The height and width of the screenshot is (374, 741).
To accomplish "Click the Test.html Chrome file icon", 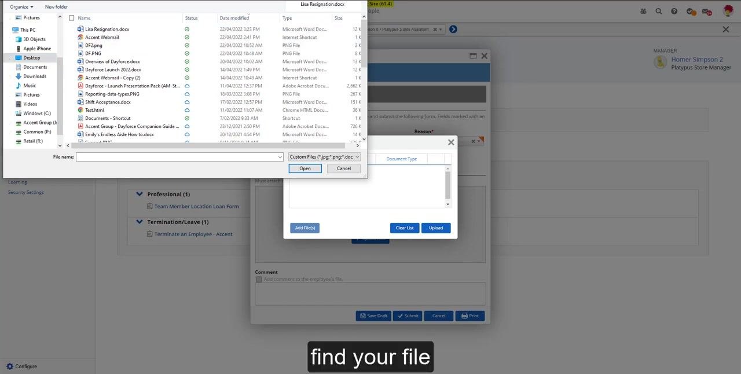I will pyautogui.click(x=80, y=110).
